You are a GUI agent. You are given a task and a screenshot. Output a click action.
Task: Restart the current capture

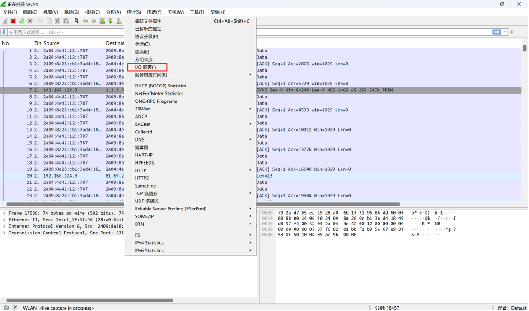click(22, 21)
